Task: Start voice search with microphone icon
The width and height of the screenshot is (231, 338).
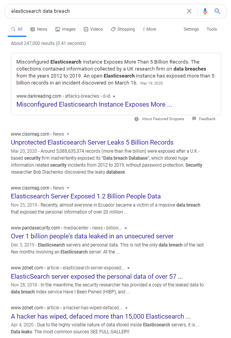Action: pos(205,11)
